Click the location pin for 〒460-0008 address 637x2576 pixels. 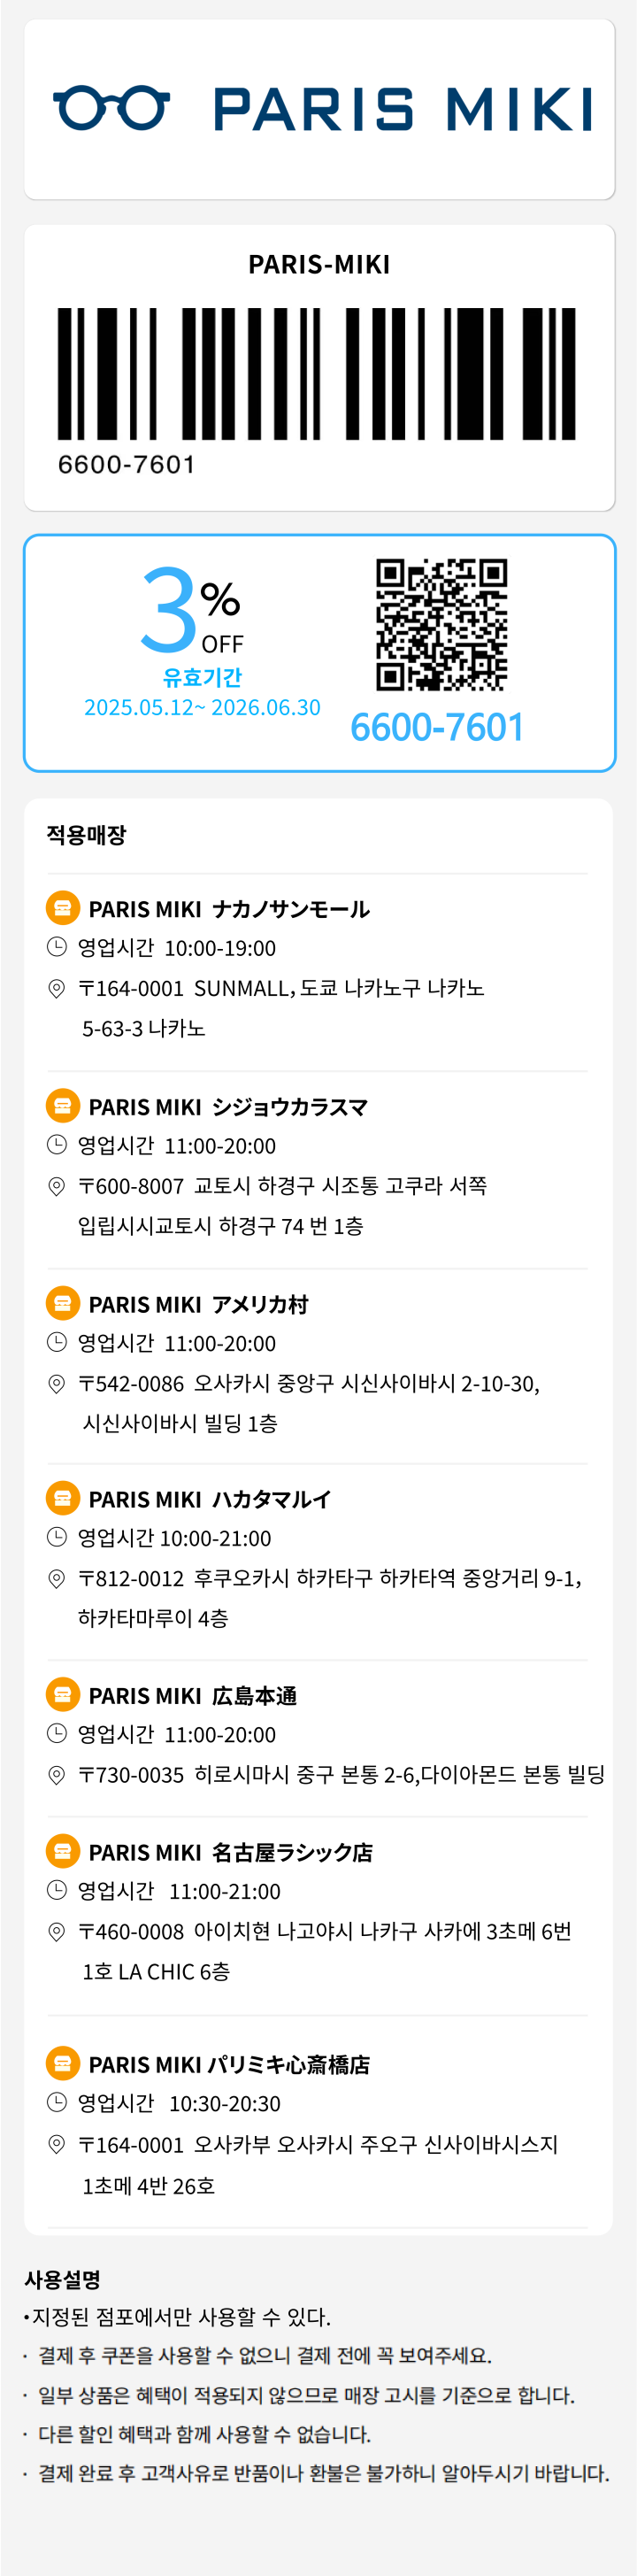point(57,1932)
